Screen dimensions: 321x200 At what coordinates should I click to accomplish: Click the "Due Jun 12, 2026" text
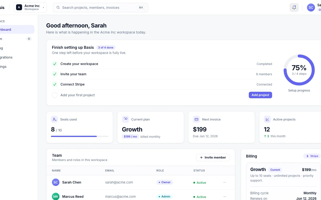[205, 136]
